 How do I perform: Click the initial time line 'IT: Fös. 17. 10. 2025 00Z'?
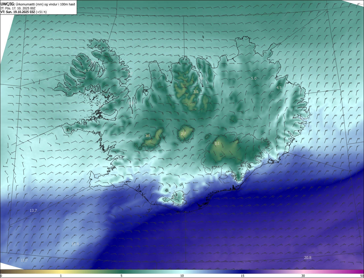[18, 8]
